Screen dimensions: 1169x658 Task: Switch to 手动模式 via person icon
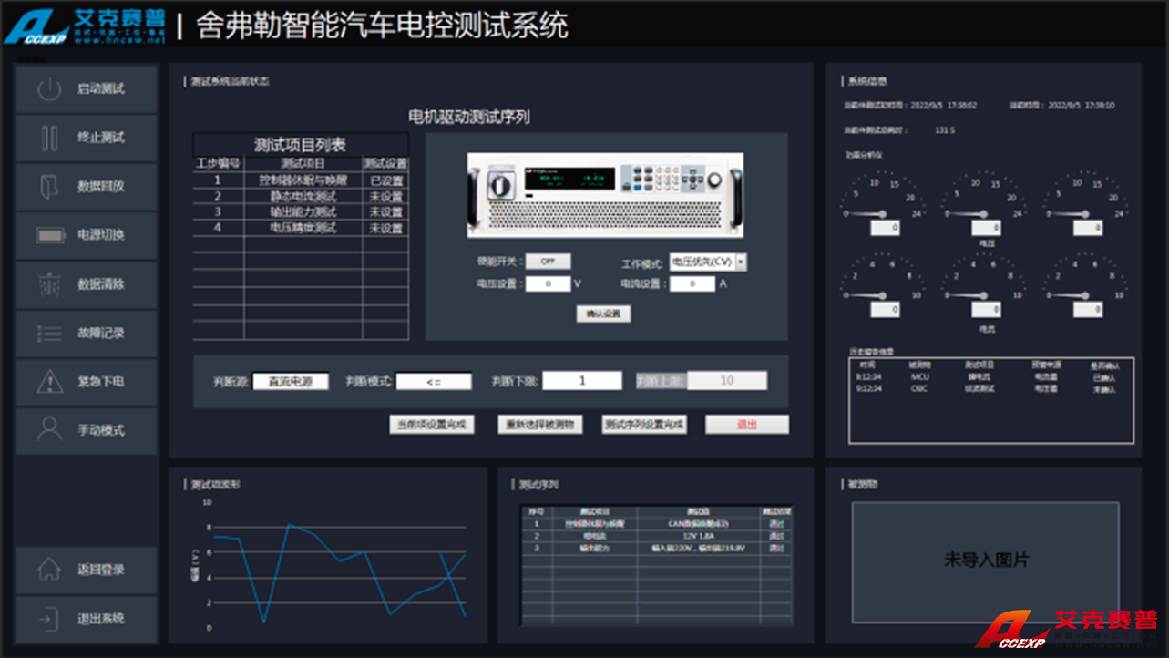(x=49, y=429)
